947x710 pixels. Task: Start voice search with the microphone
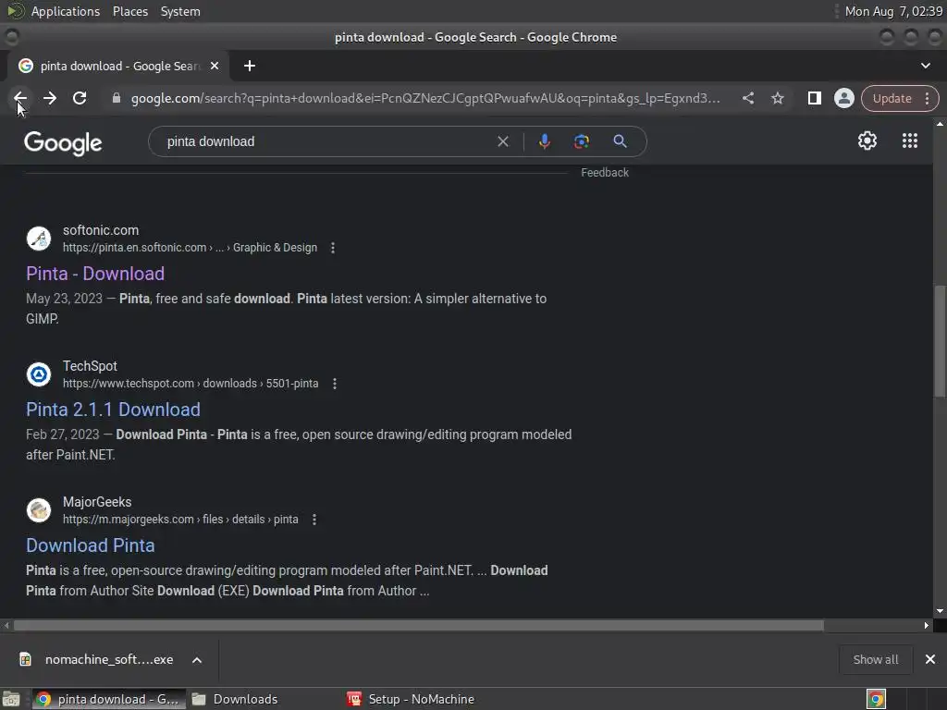pyautogui.click(x=544, y=141)
